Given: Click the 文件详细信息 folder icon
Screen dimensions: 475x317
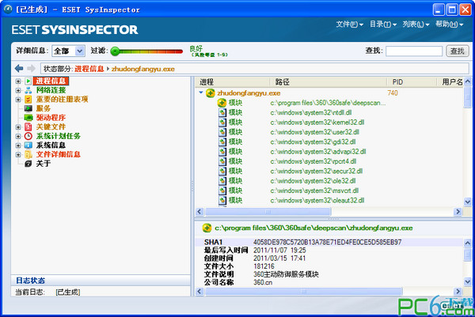Looking at the screenshot, I should [28, 155].
